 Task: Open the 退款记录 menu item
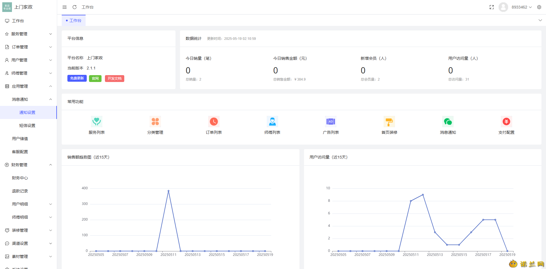point(28,191)
